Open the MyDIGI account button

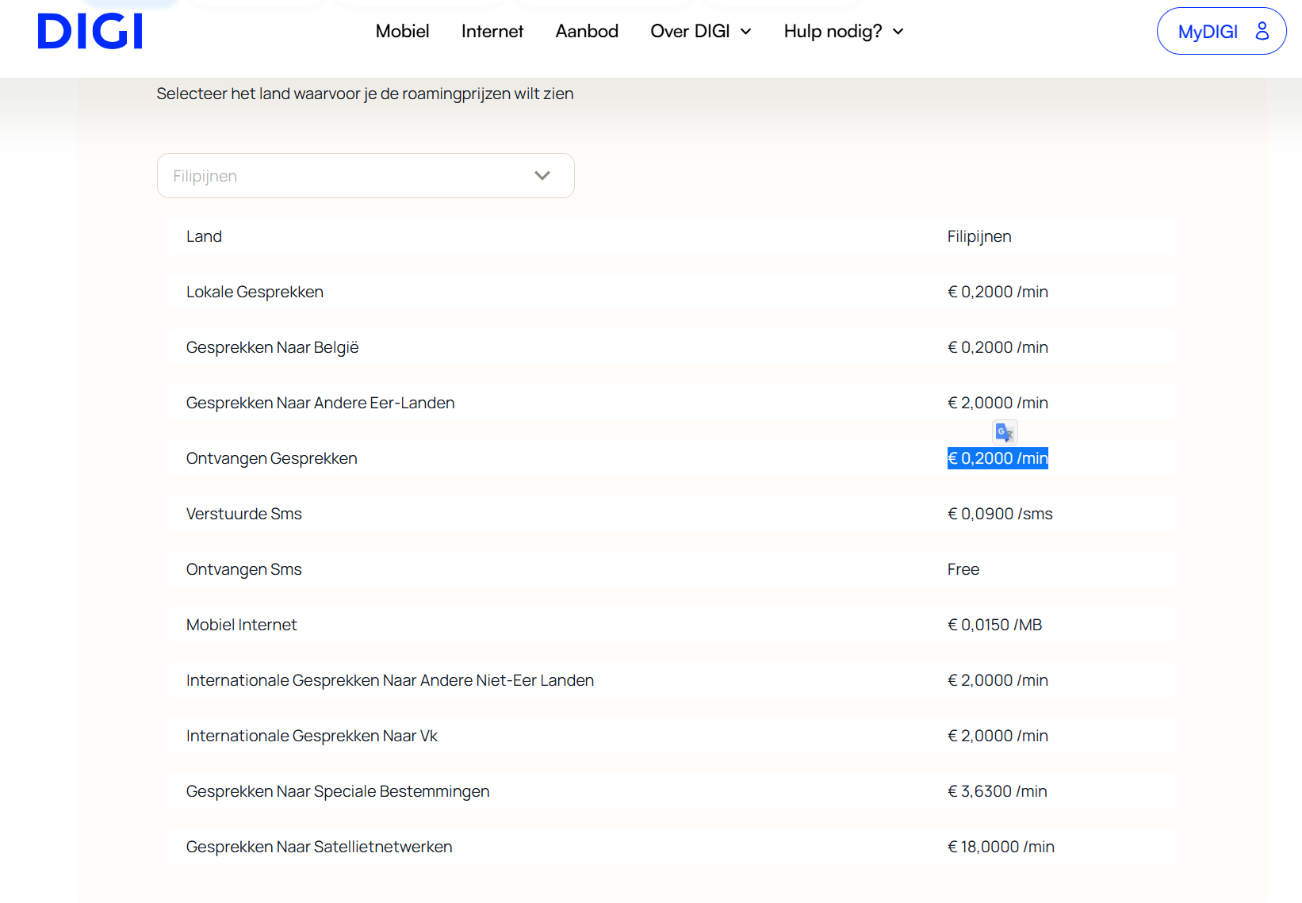tap(1221, 32)
